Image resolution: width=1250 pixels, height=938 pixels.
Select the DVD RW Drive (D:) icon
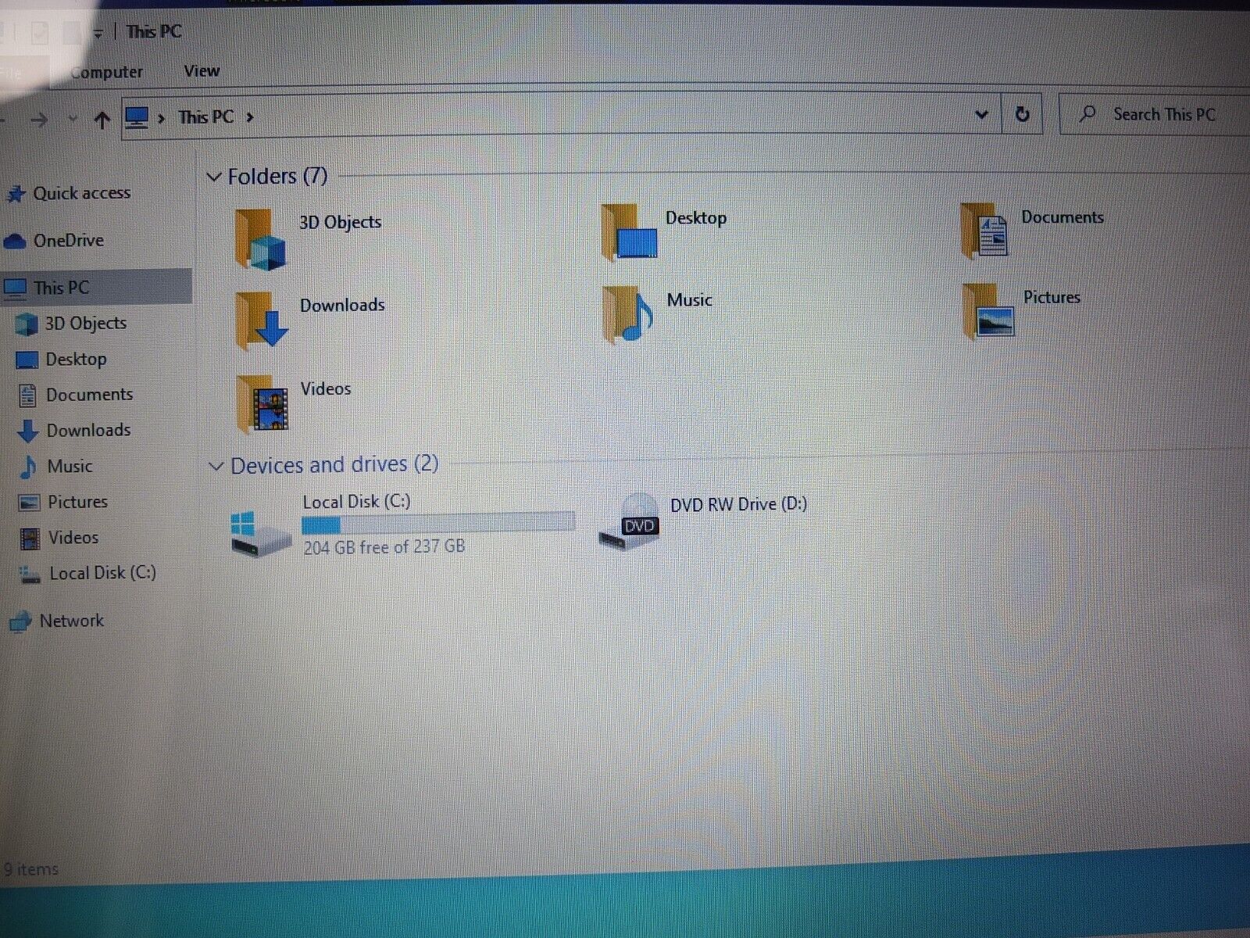coord(630,523)
